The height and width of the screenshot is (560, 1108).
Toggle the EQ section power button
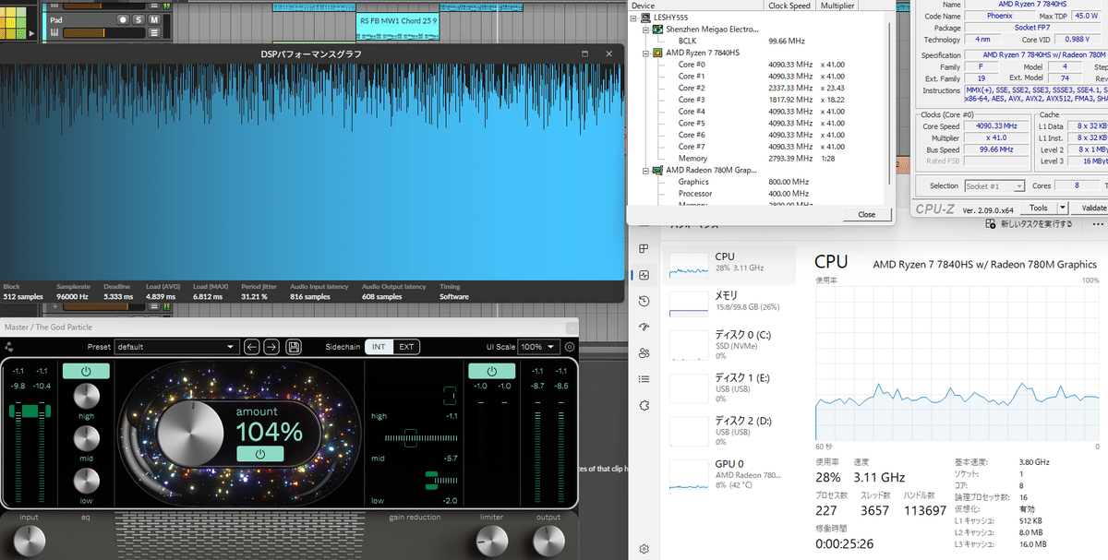86,371
